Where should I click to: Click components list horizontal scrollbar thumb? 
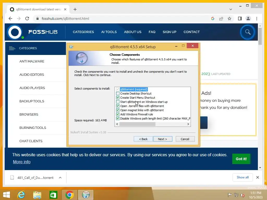[x=137, y=124]
